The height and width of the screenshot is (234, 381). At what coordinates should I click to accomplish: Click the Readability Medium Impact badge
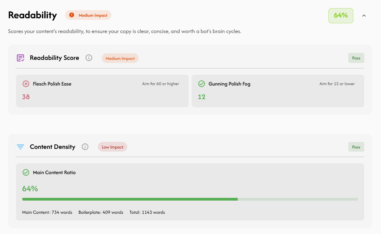[88, 15]
